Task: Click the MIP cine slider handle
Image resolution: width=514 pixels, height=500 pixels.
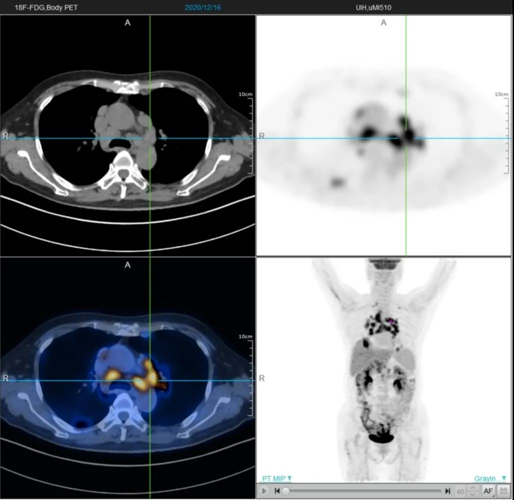Action: coord(286,491)
